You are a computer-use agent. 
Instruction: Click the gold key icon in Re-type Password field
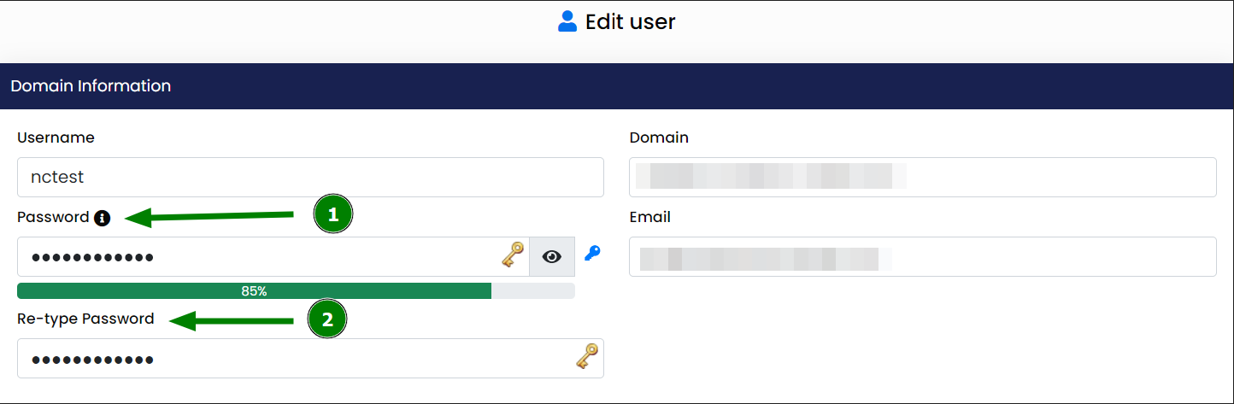(586, 356)
